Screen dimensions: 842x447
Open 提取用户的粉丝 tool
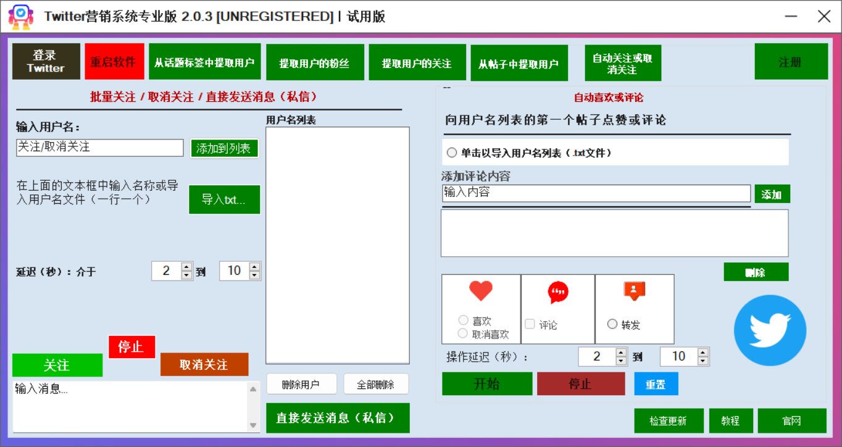[315, 62]
